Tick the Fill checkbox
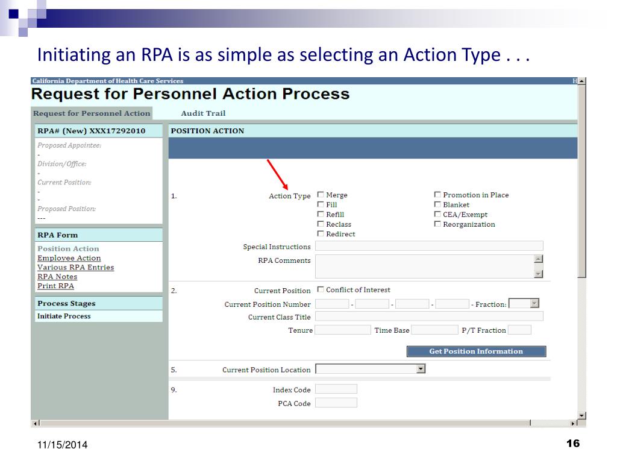 pyautogui.click(x=321, y=204)
